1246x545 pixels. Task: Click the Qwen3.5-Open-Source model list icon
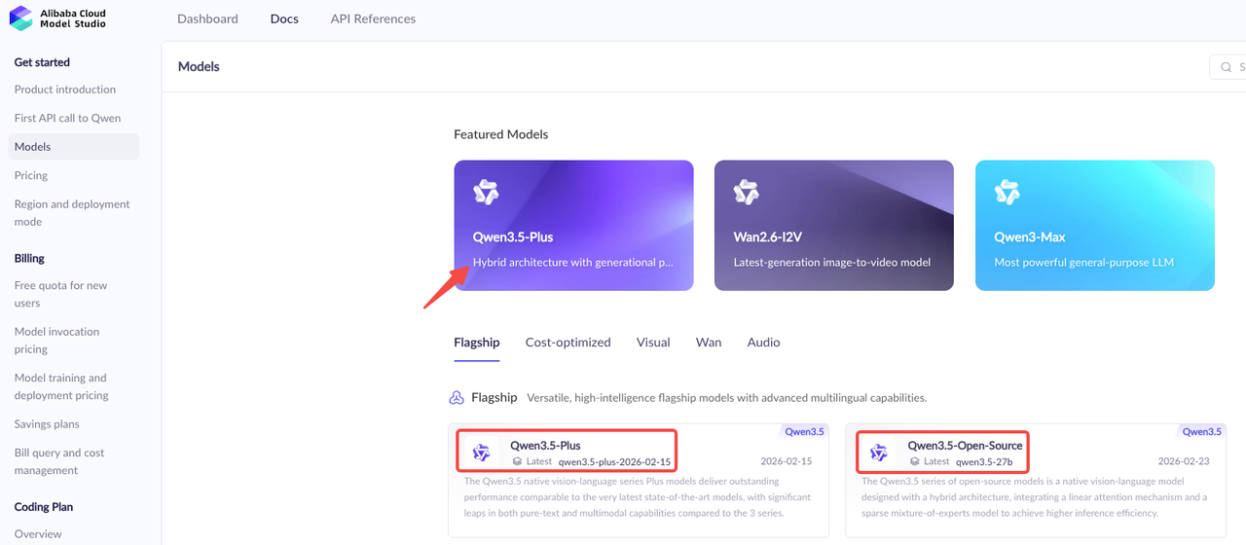[x=879, y=453]
